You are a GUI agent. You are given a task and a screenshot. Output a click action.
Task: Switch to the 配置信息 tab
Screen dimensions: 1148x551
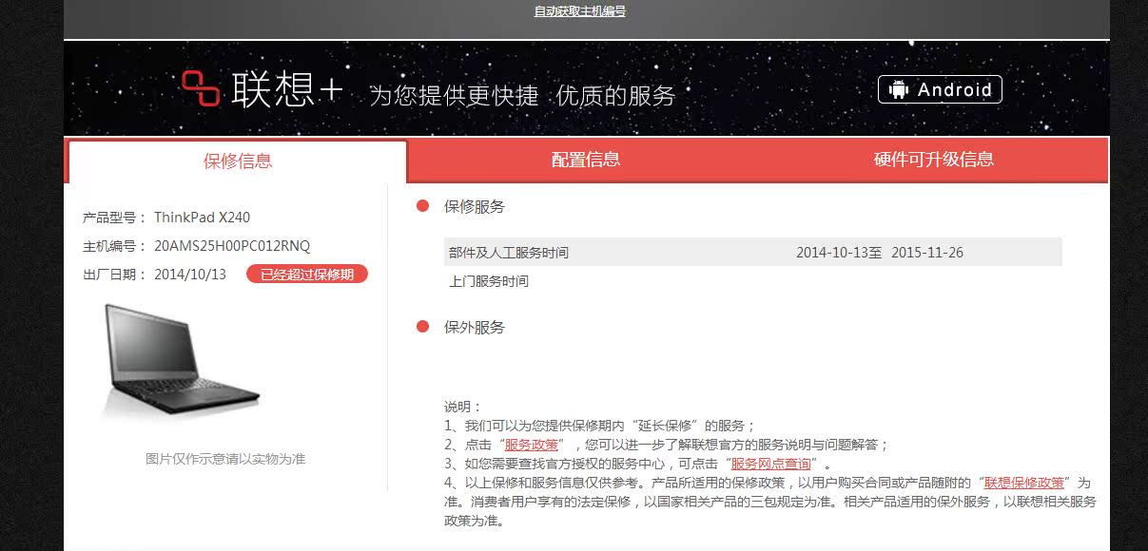[586, 160]
